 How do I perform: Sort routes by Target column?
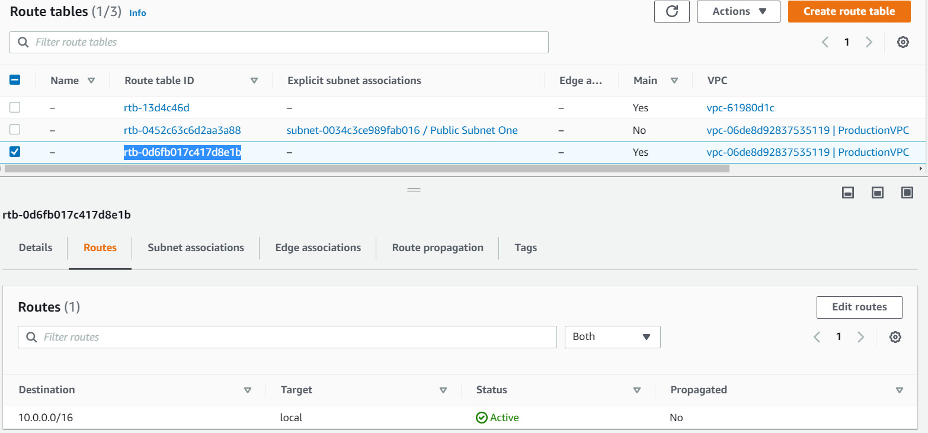tap(443, 390)
